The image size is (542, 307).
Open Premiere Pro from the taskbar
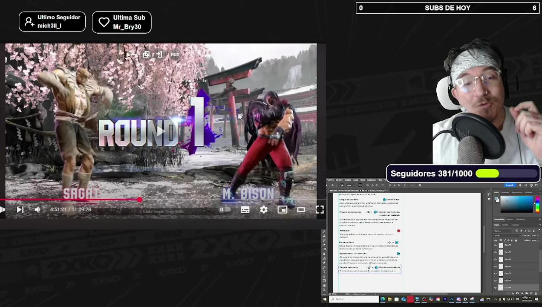click(445, 299)
